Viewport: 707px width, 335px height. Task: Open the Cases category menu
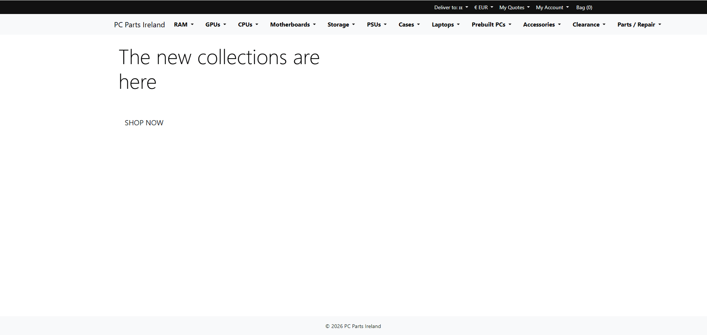coord(409,25)
